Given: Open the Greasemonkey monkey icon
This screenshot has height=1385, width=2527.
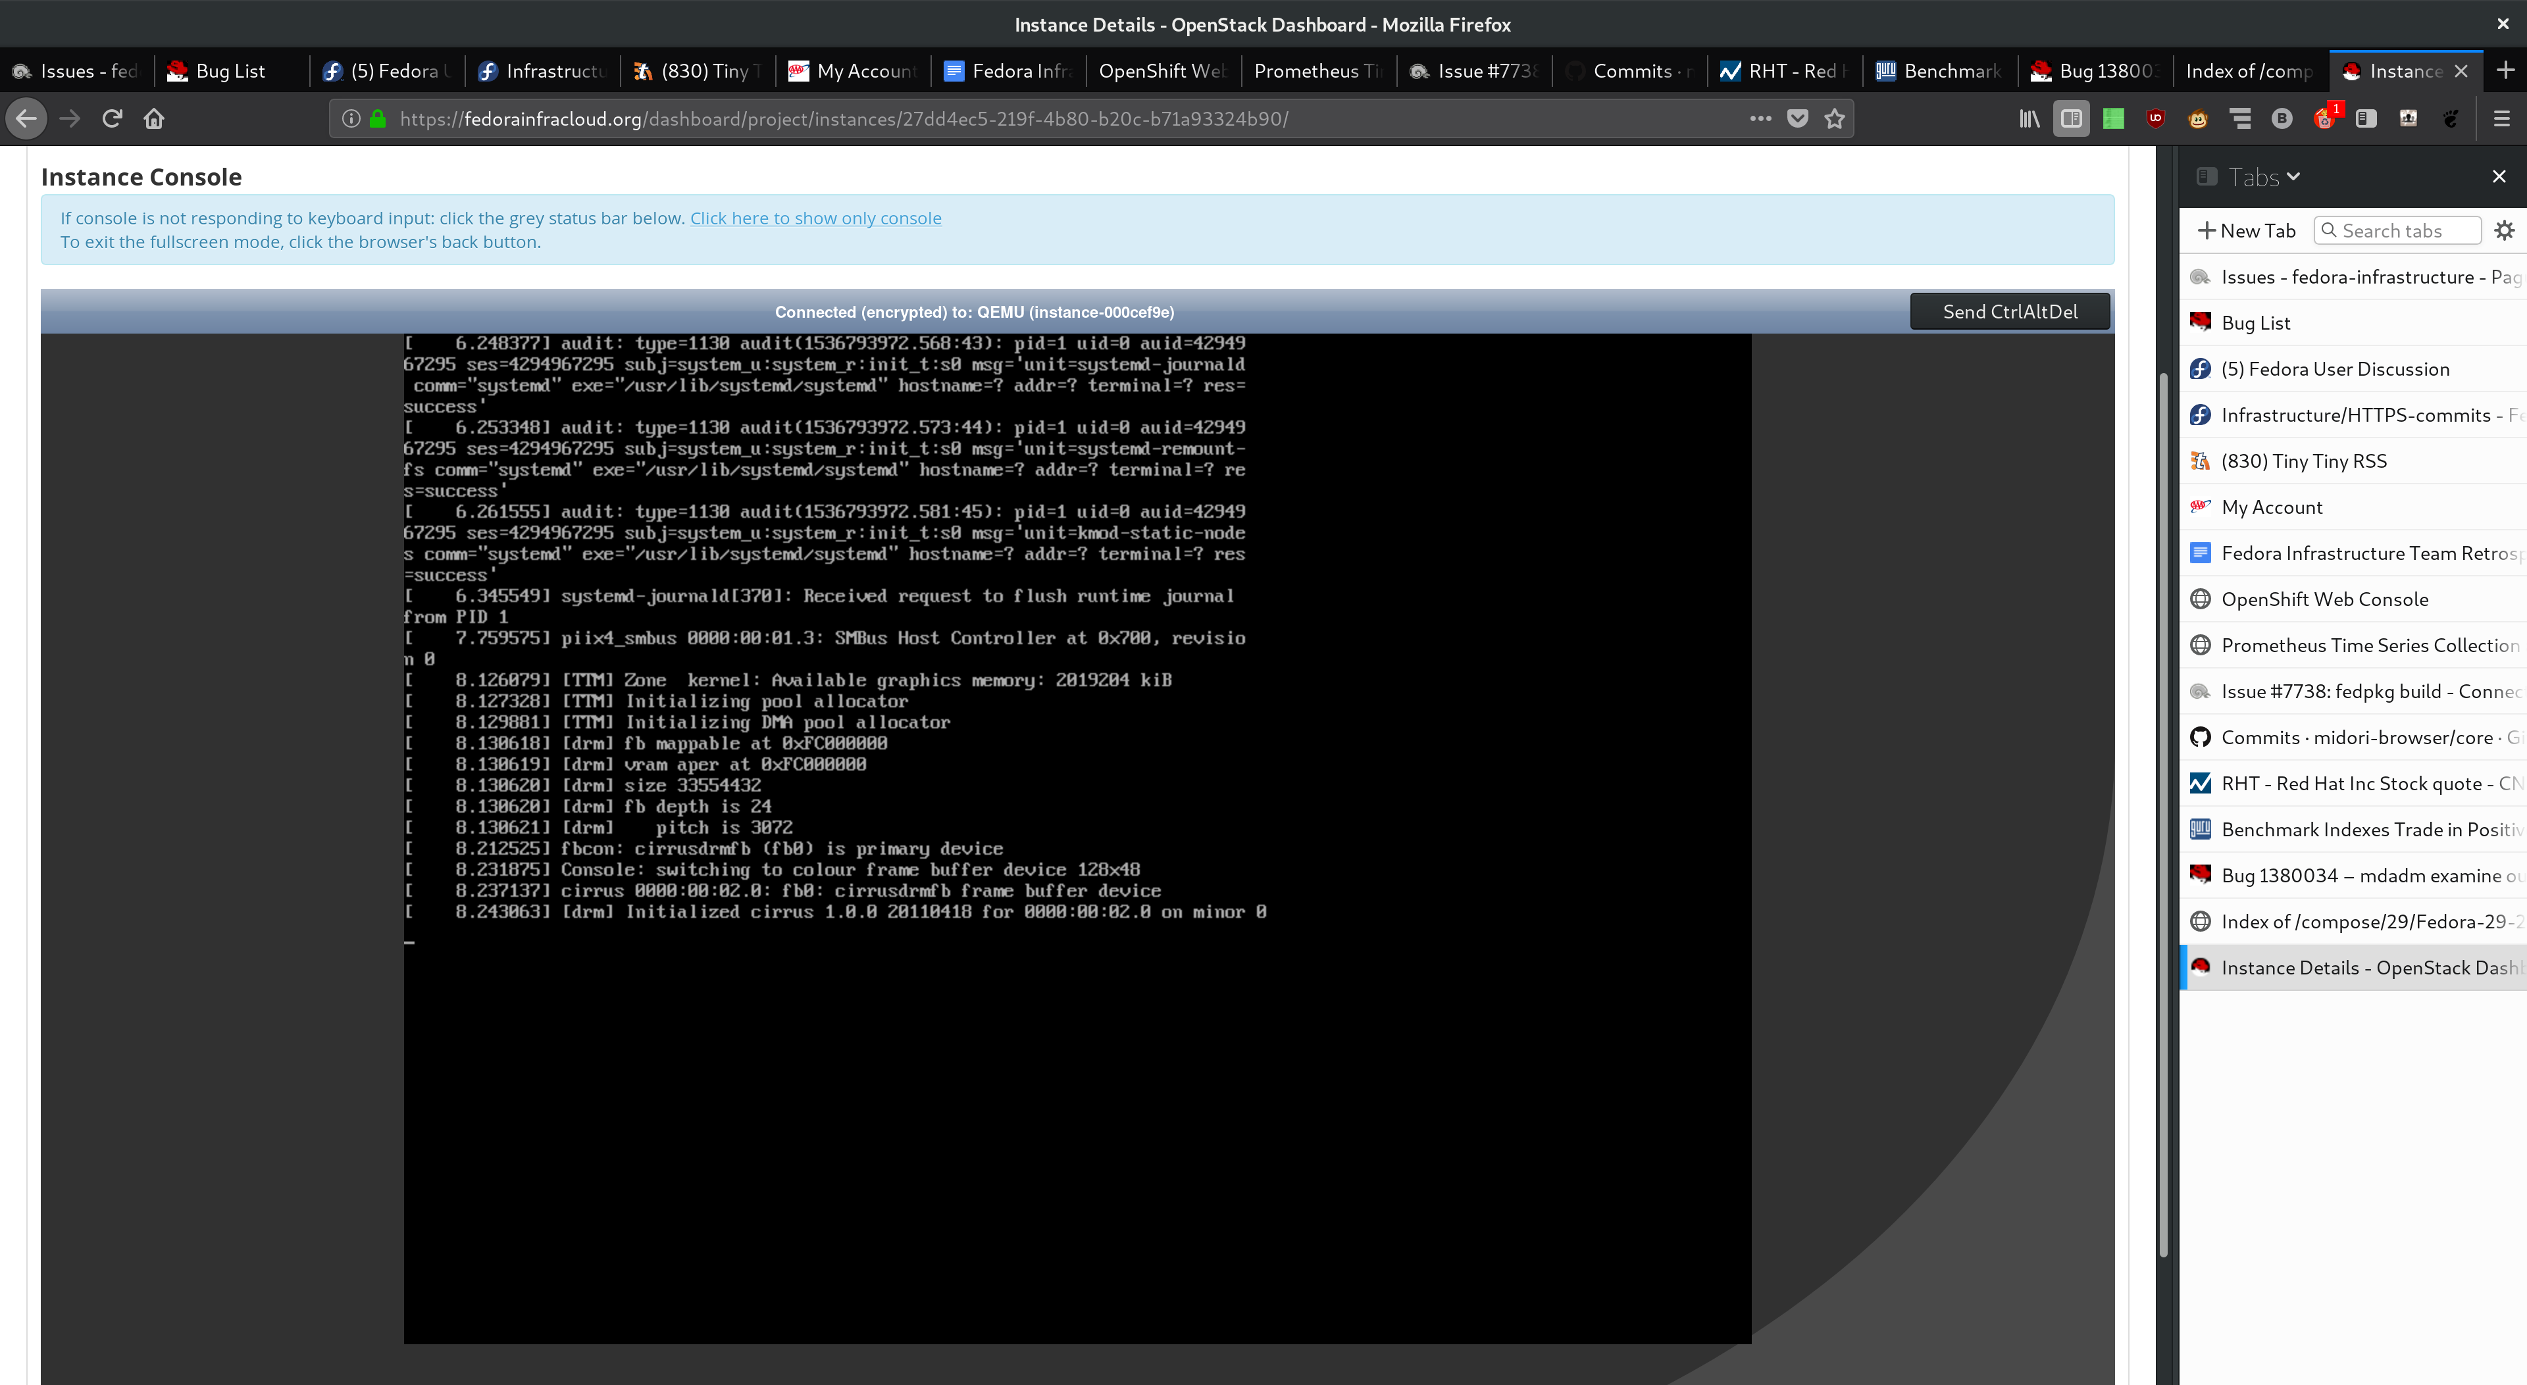Looking at the screenshot, I should tap(2197, 118).
